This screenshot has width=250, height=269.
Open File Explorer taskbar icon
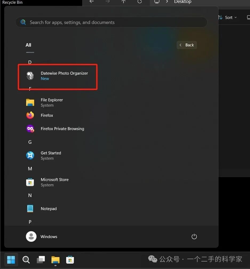pos(55,260)
